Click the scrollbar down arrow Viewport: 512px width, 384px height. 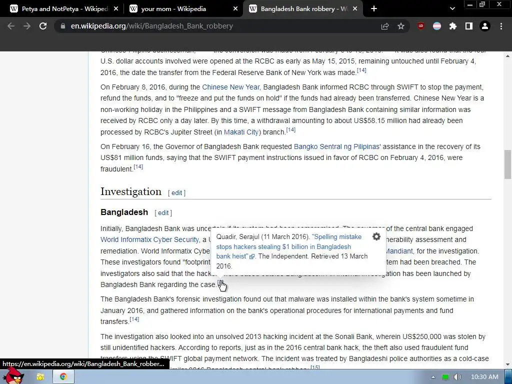click(508, 364)
